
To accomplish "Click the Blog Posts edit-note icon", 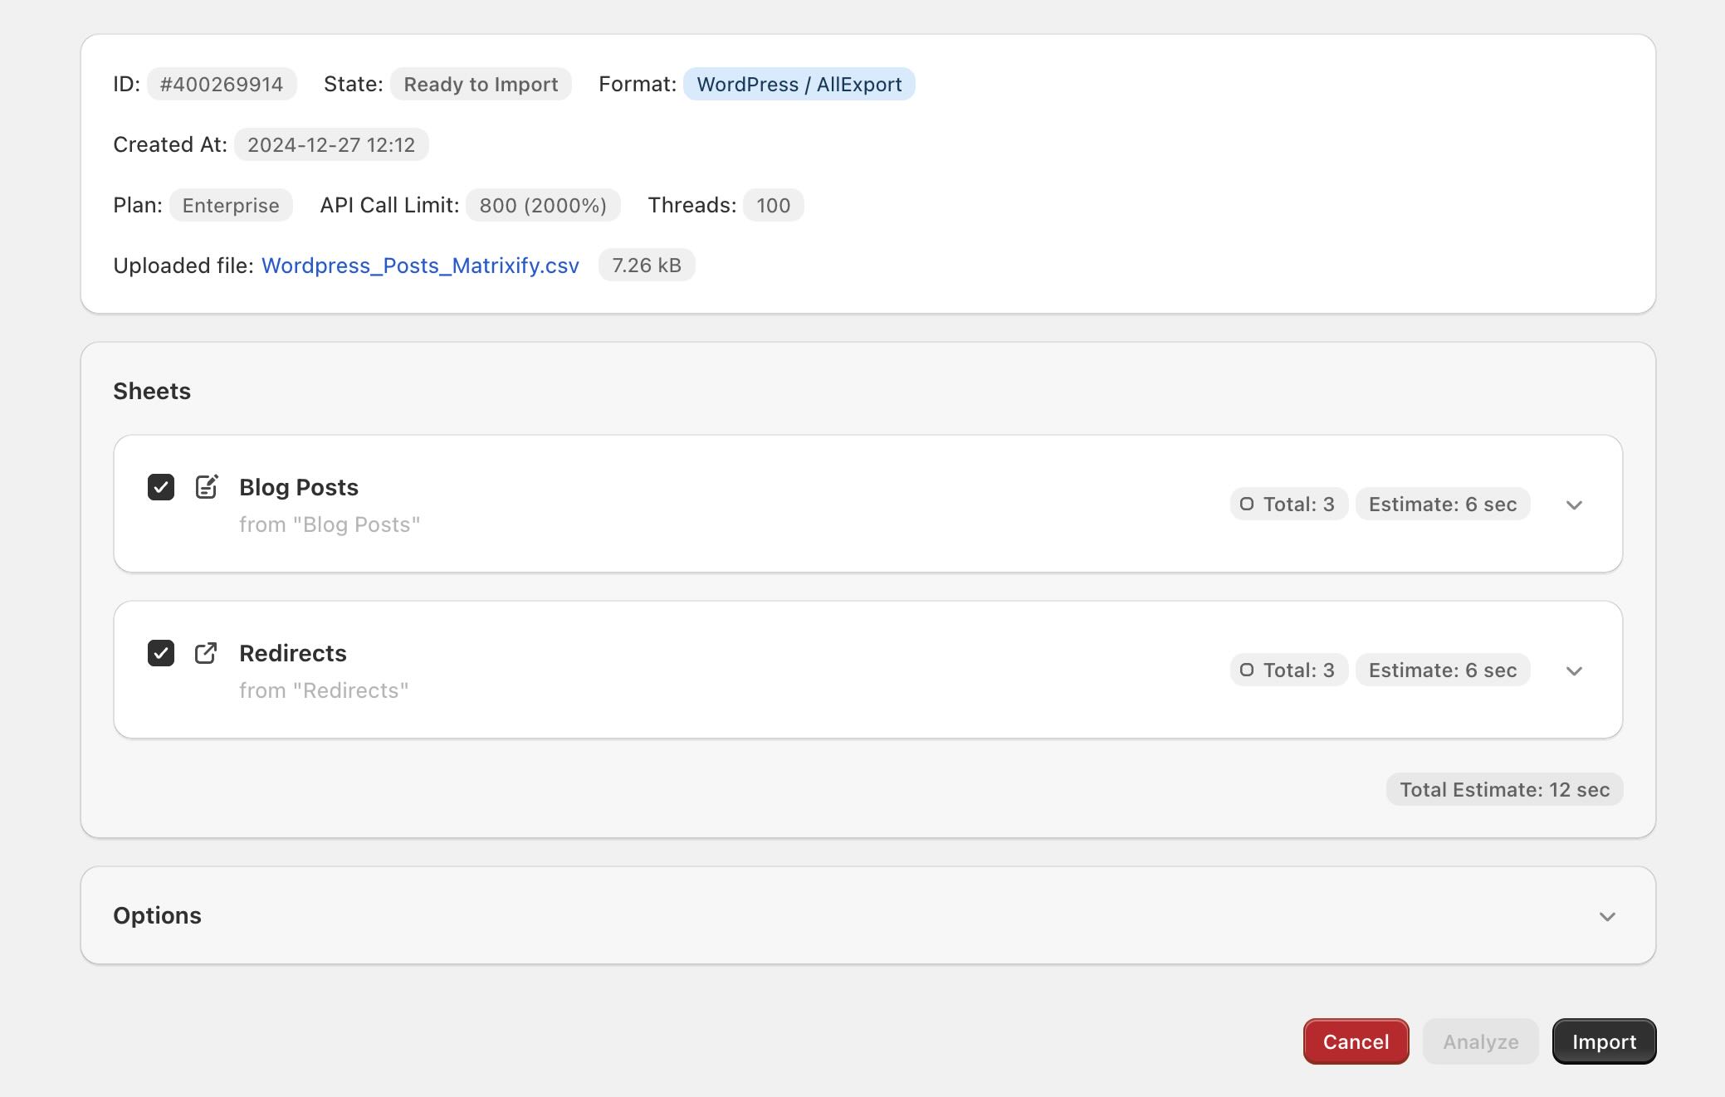I will pyautogui.click(x=207, y=487).
